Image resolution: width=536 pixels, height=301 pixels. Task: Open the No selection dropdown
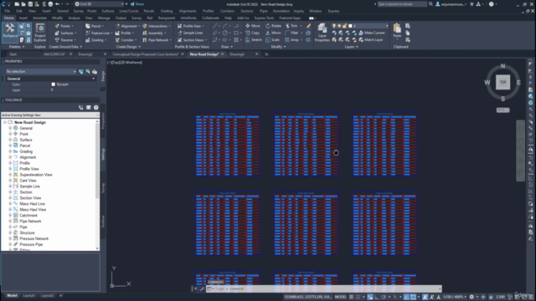(41, 71)
